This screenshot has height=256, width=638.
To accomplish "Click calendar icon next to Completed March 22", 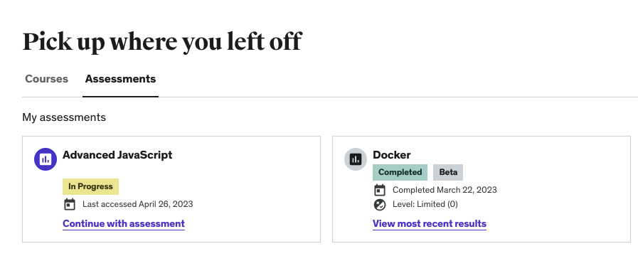I will click(x=380, y=190).
